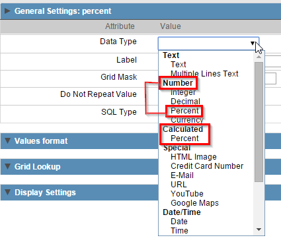Click dropdown list scroll down arrow

click(259, 230)
